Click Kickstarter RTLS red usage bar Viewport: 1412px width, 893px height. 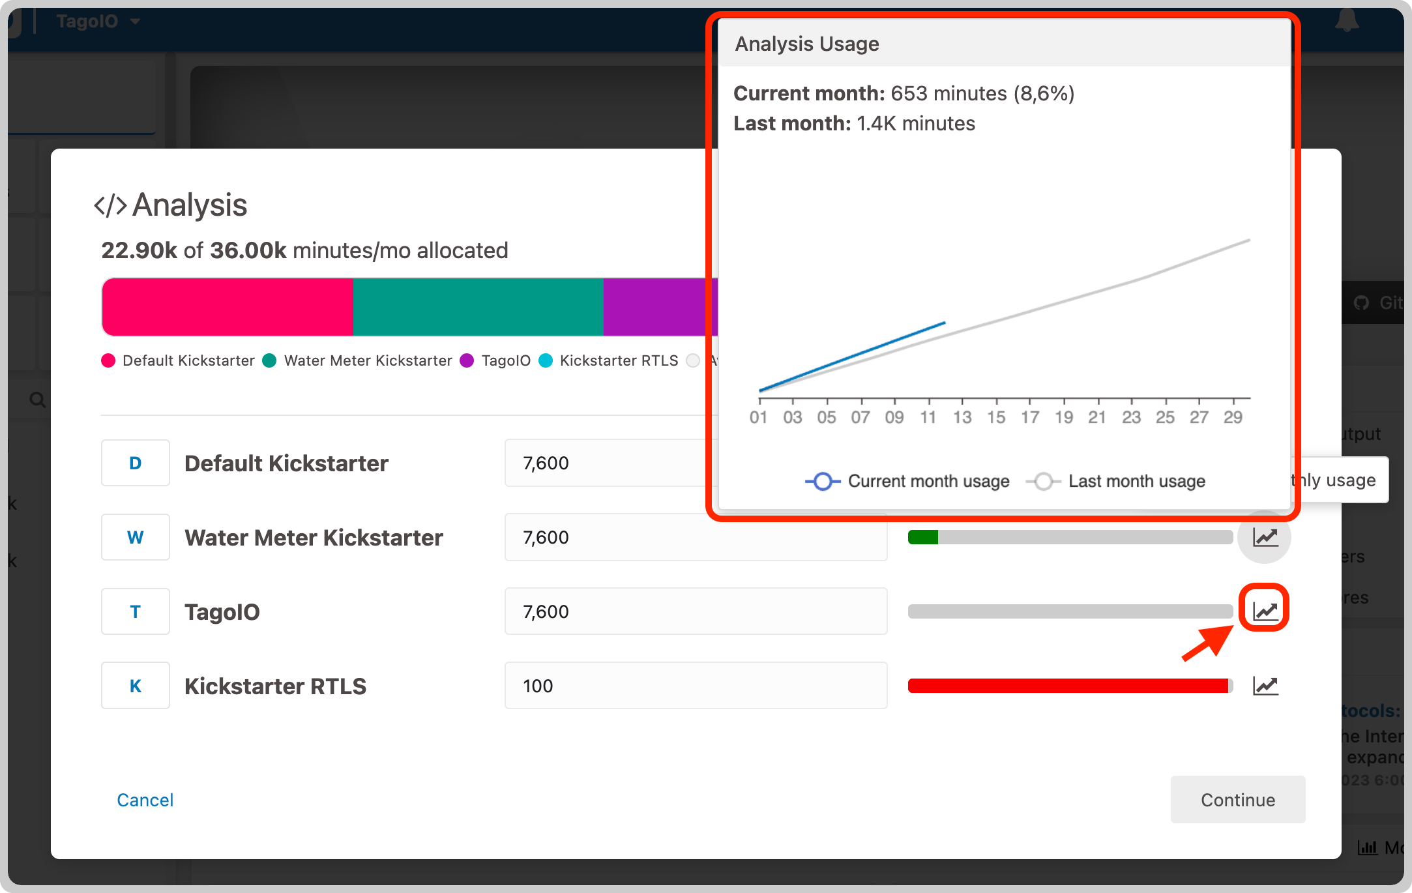pyautogui.click(x=1070, y=686)
